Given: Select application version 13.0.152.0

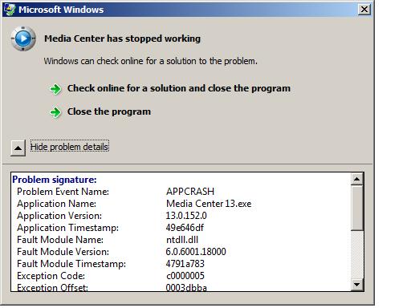Looking at the screenshot, I should [186, 216].
